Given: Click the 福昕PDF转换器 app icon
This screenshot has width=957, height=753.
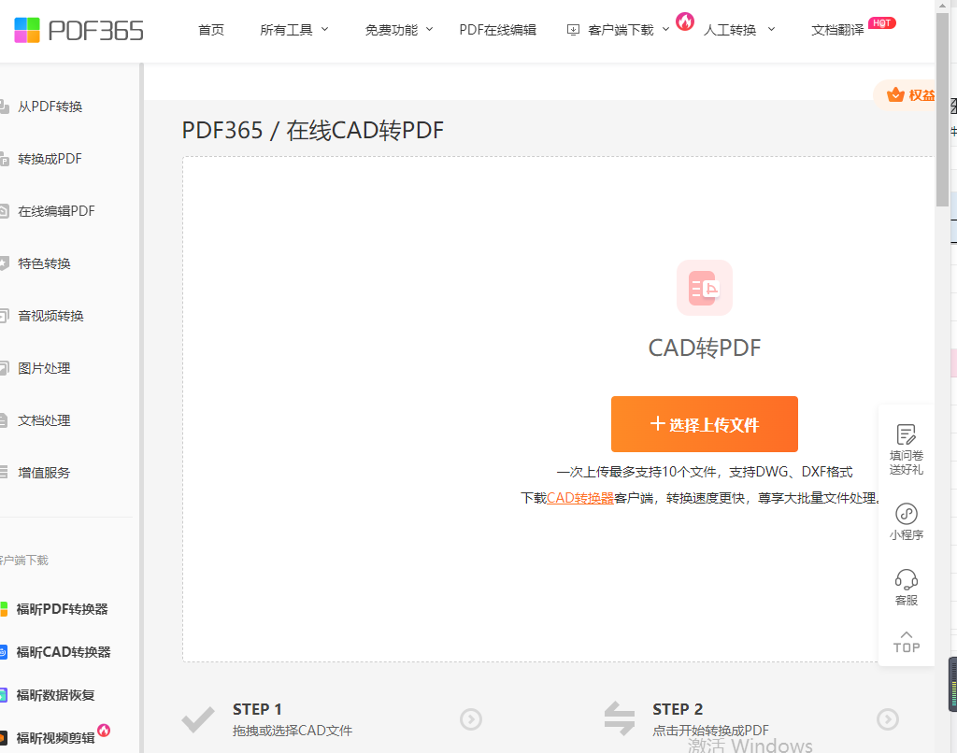Looking at the screenshot, I should (x=4, y=609).
